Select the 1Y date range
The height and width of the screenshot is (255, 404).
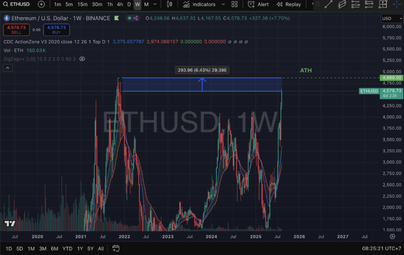tap(80, 248)
